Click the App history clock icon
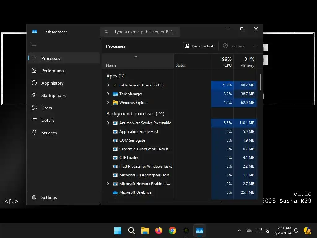This screenshot has height=238, width=317. pyautogui.click(x=34, y=83)
